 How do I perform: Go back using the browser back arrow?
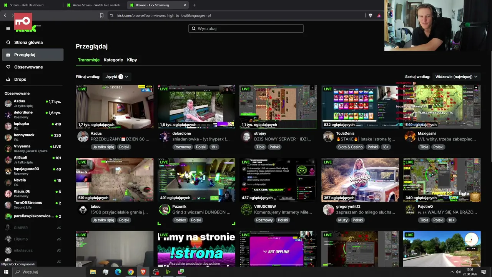[x=5, y=15]
